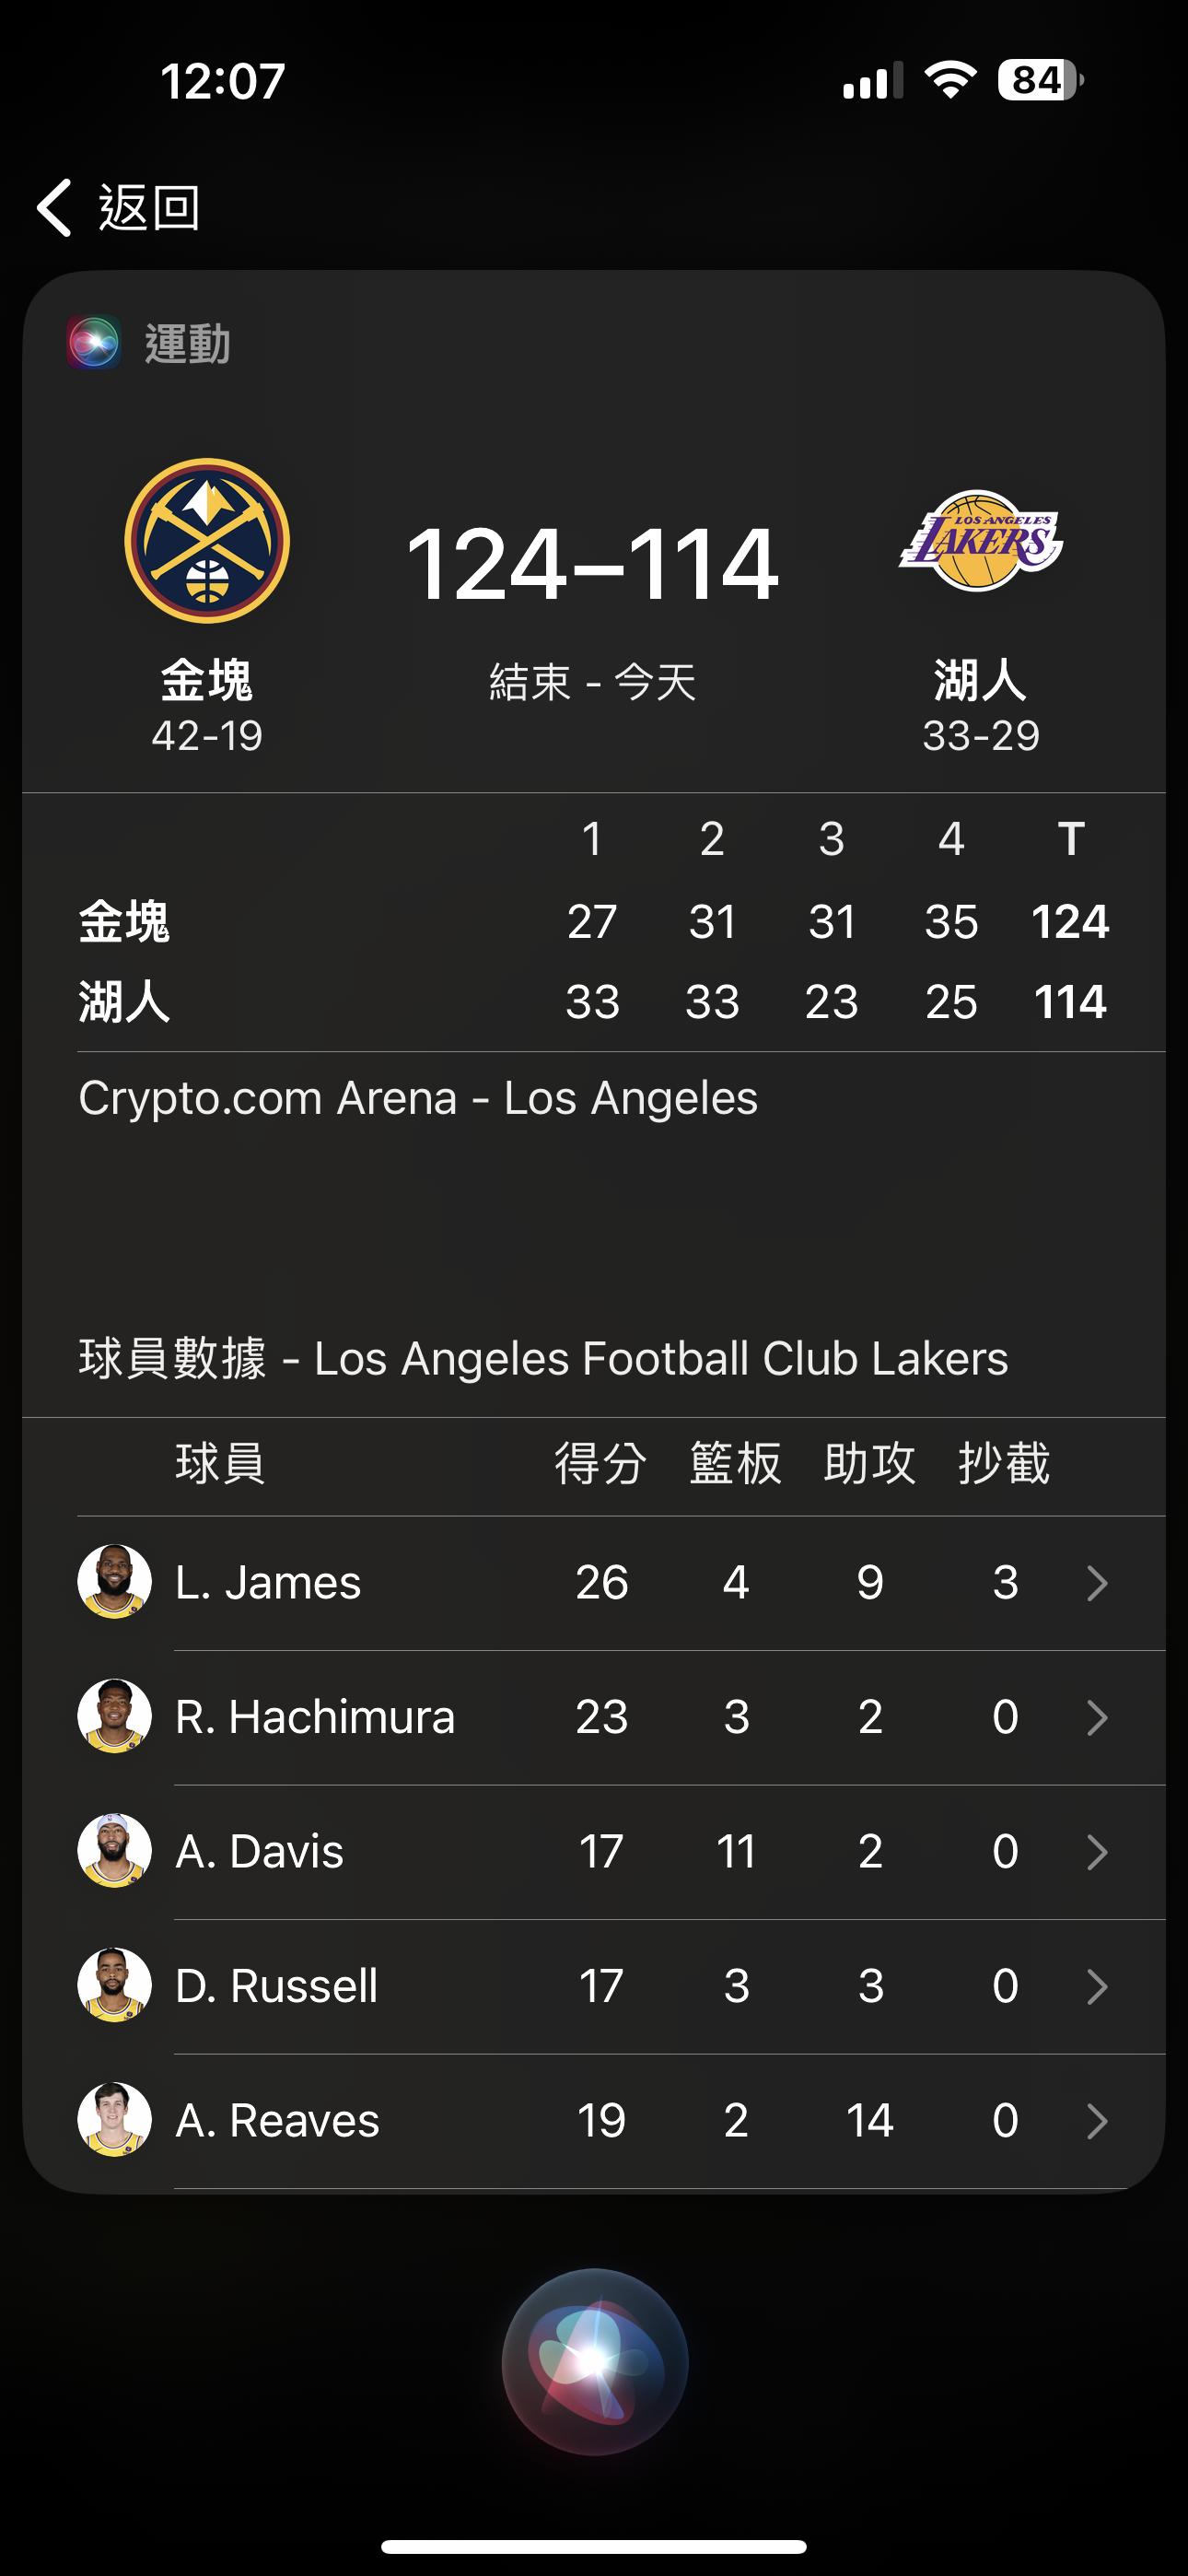The image size is (1188, 2576).
Task: Tap the back arrow chevron icon
Action: click(x=55, y=208)
